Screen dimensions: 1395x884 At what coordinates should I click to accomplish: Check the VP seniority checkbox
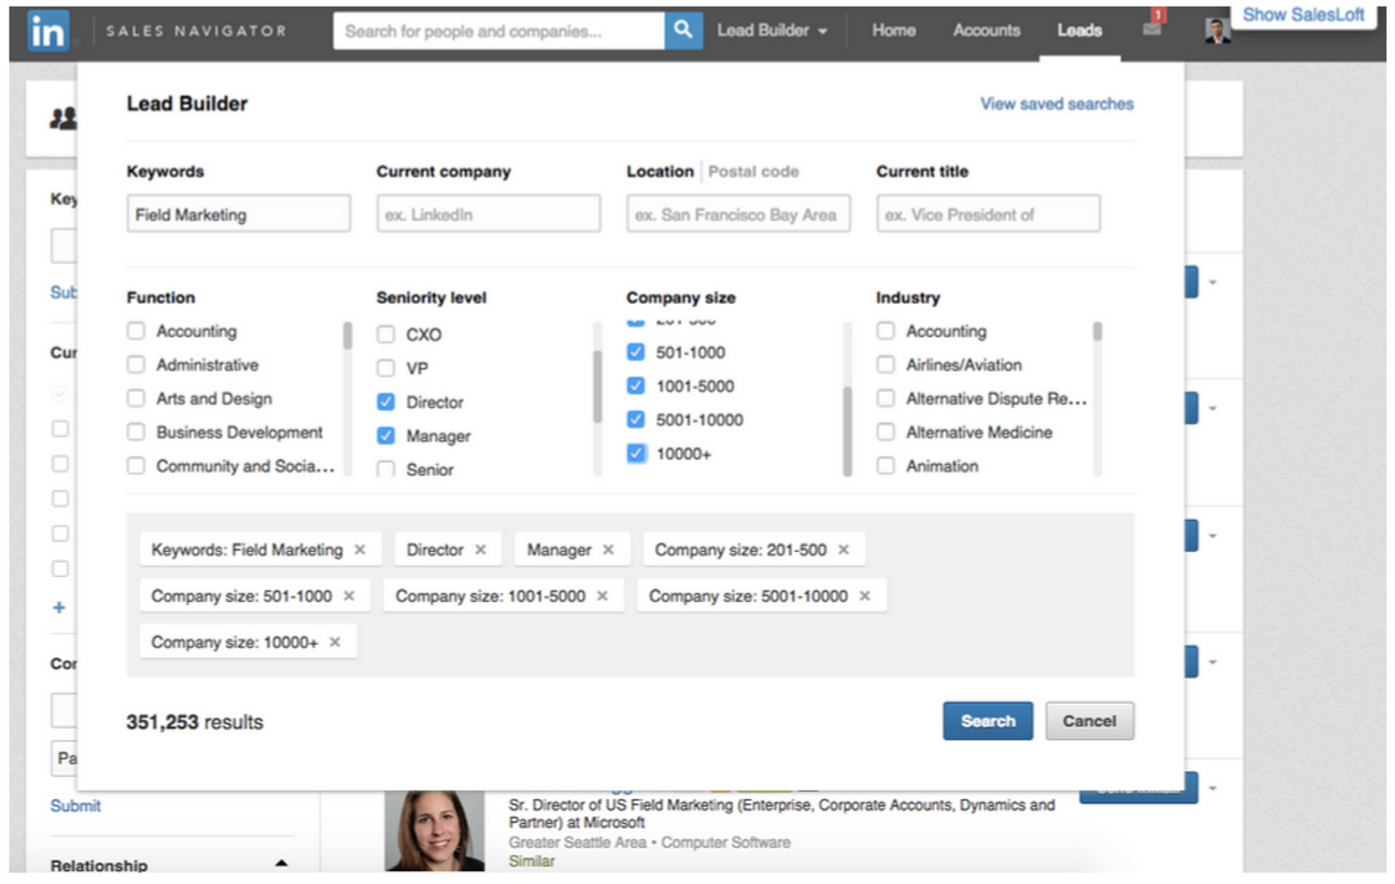[x=386, y=368]
